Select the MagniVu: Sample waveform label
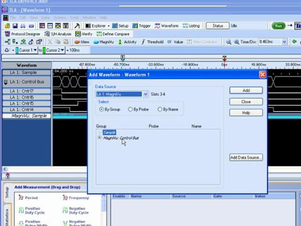Image resolution: width=301 pixels, height=226 pixels. coord(26,116)
